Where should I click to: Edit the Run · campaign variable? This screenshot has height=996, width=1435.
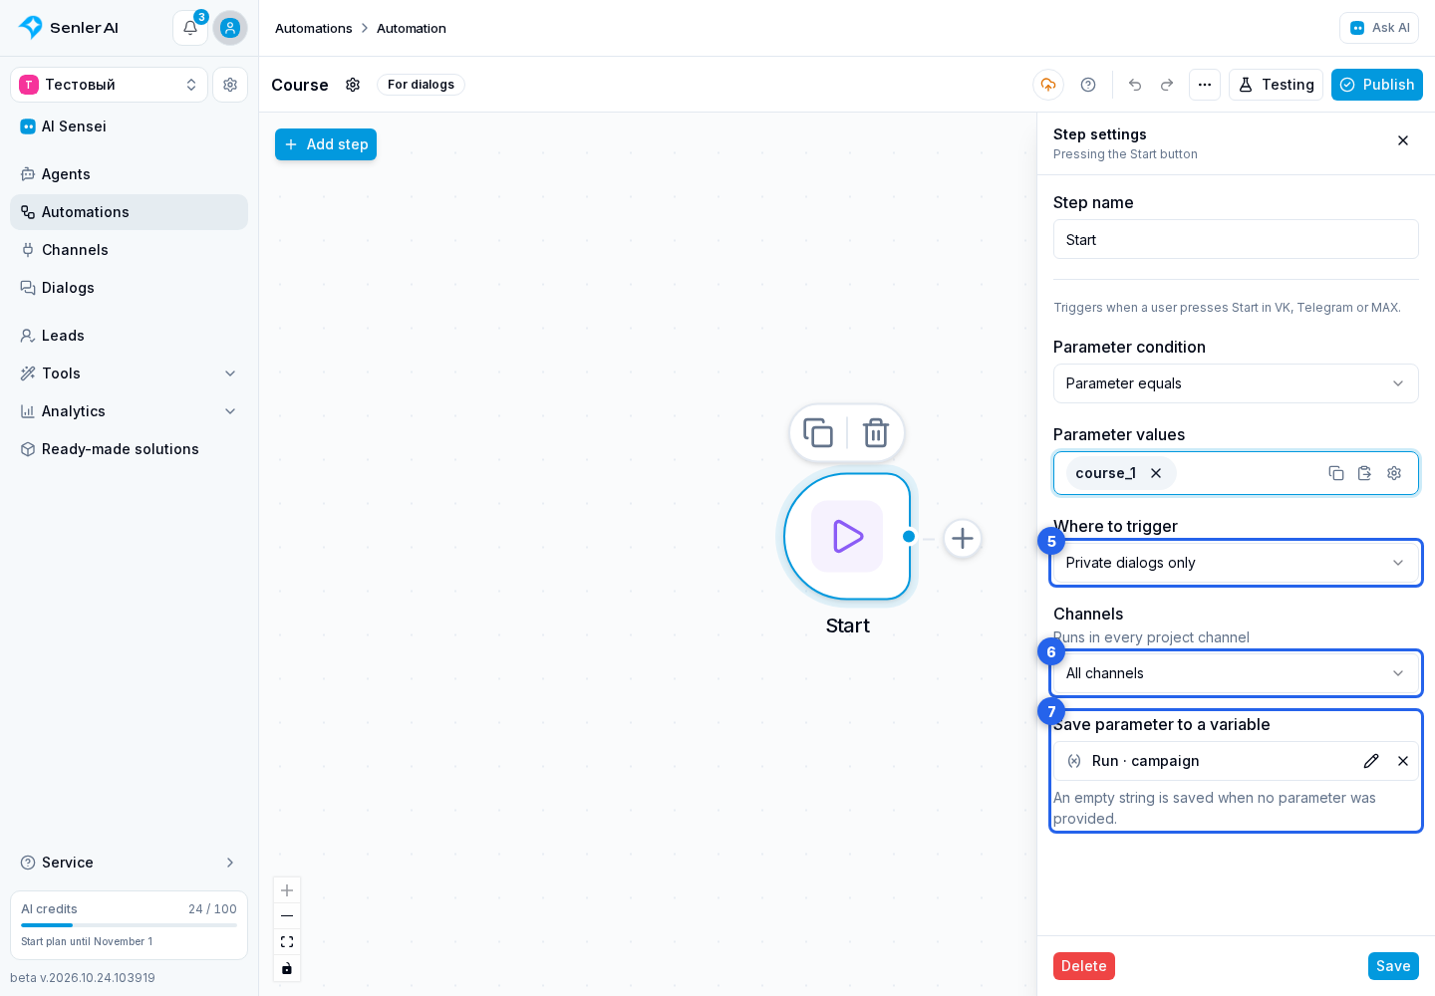pos(1371,761)
